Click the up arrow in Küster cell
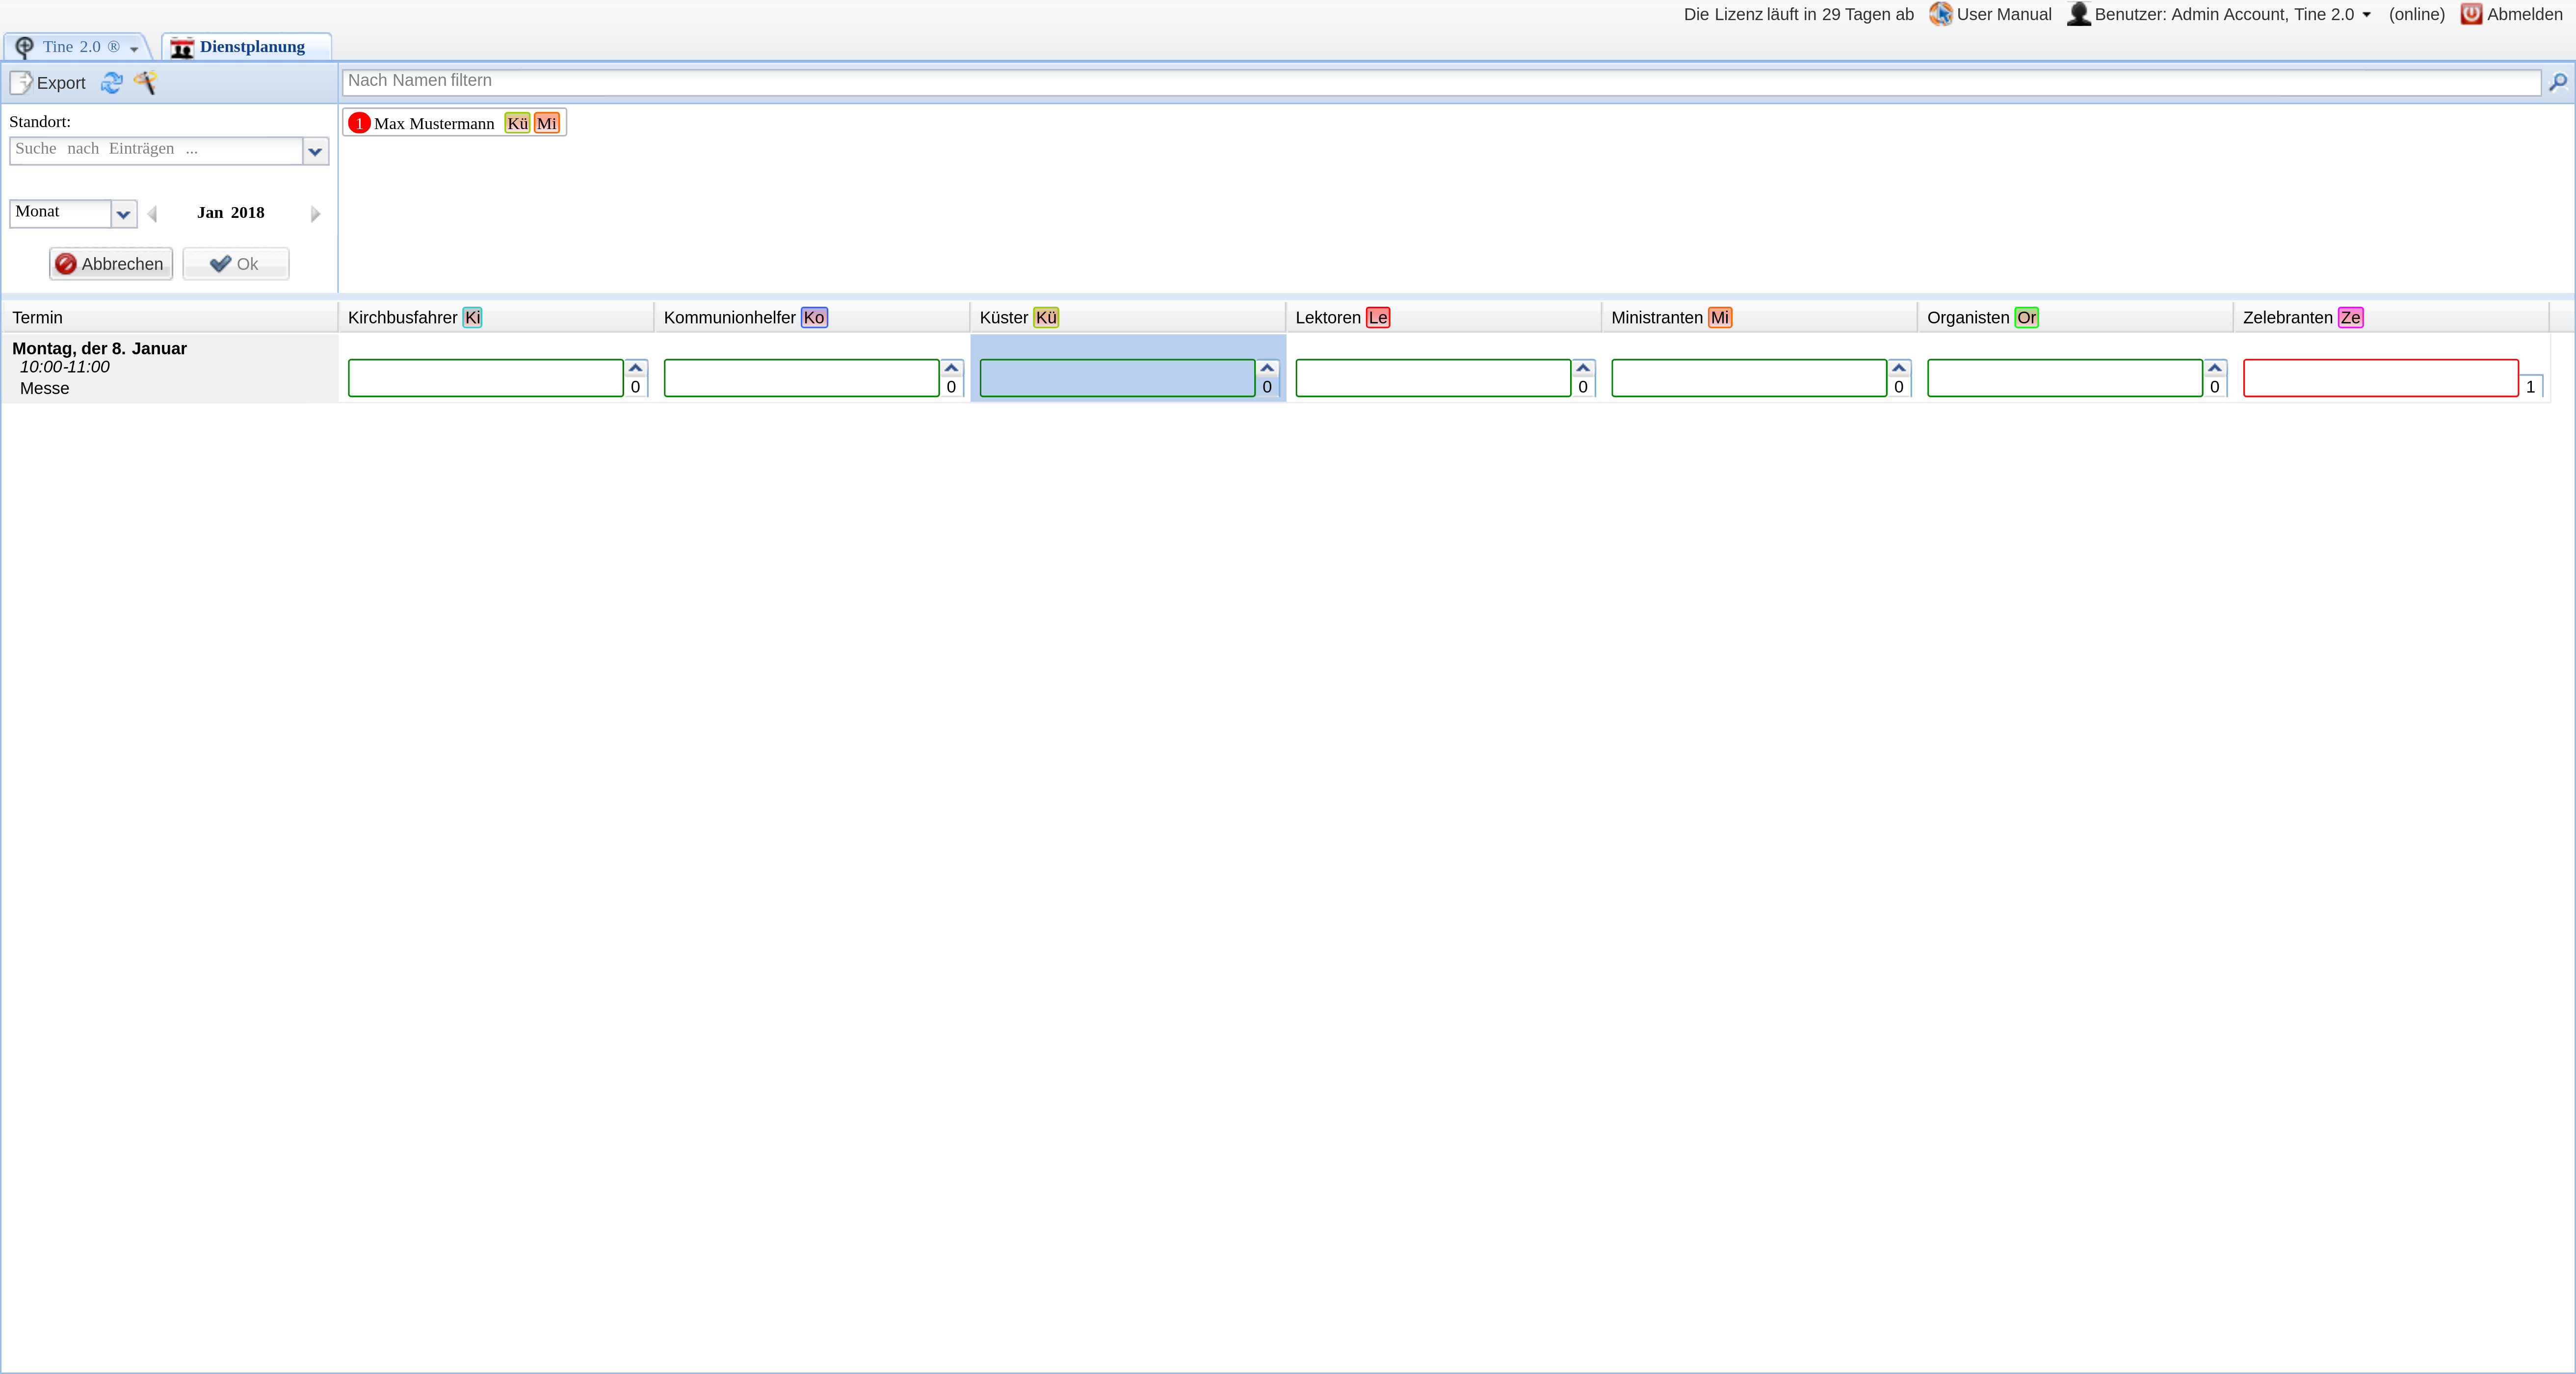The width and height of the screenshot is (2576, 1374). click(x=1268, y=368)
